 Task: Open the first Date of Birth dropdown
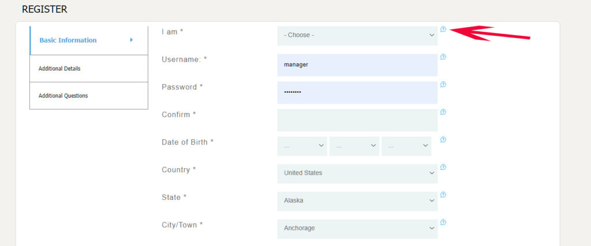point(302,146)
